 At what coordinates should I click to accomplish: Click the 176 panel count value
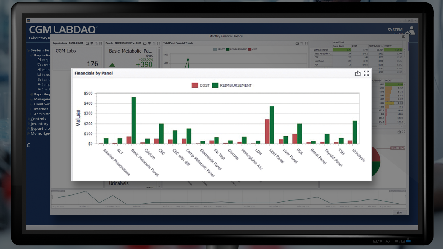(92, 64)
